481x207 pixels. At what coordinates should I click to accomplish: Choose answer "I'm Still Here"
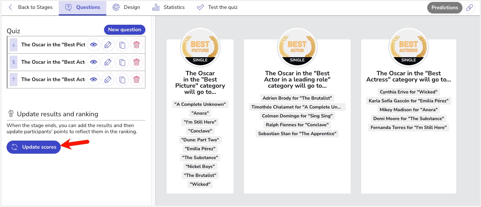click(x=200, y=122)
